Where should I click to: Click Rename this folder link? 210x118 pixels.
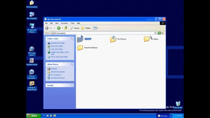[58, 43]
